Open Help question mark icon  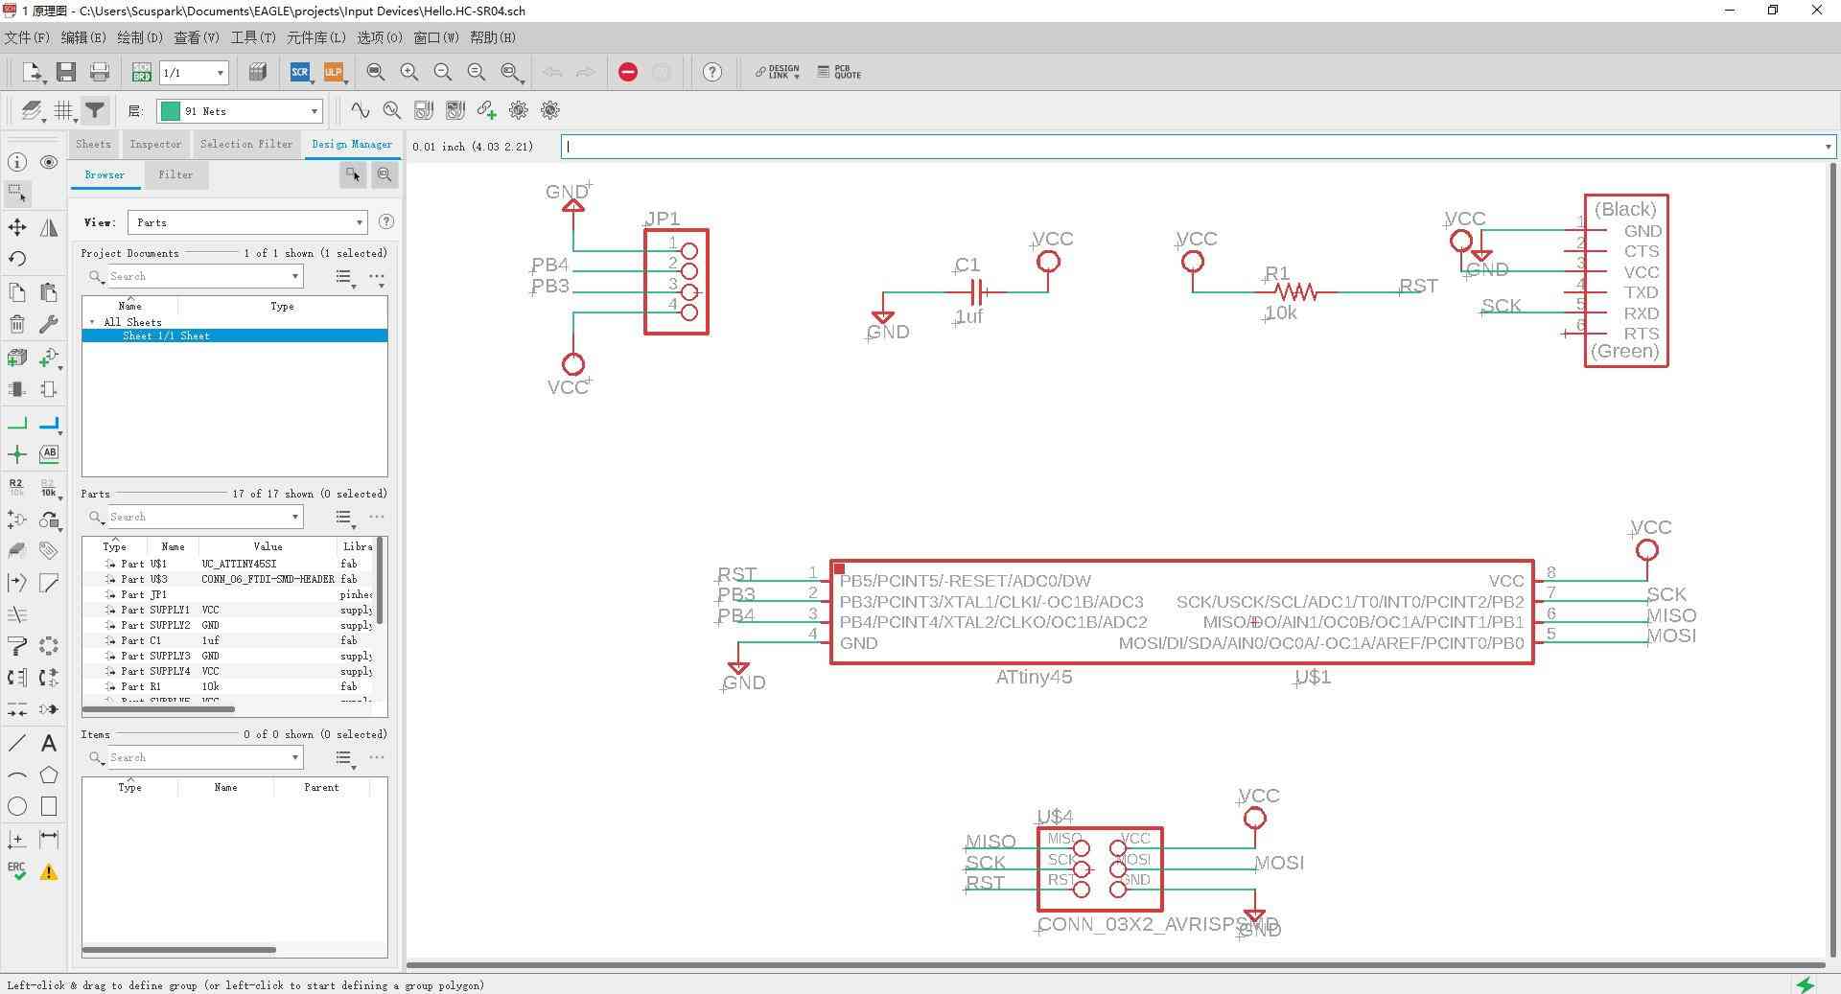coord(712,72)
